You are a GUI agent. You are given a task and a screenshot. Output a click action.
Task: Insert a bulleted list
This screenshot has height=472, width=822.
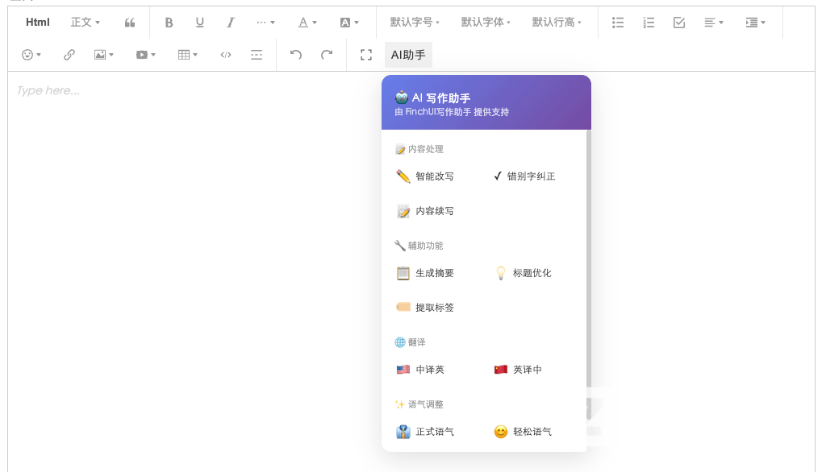[618, 23]
